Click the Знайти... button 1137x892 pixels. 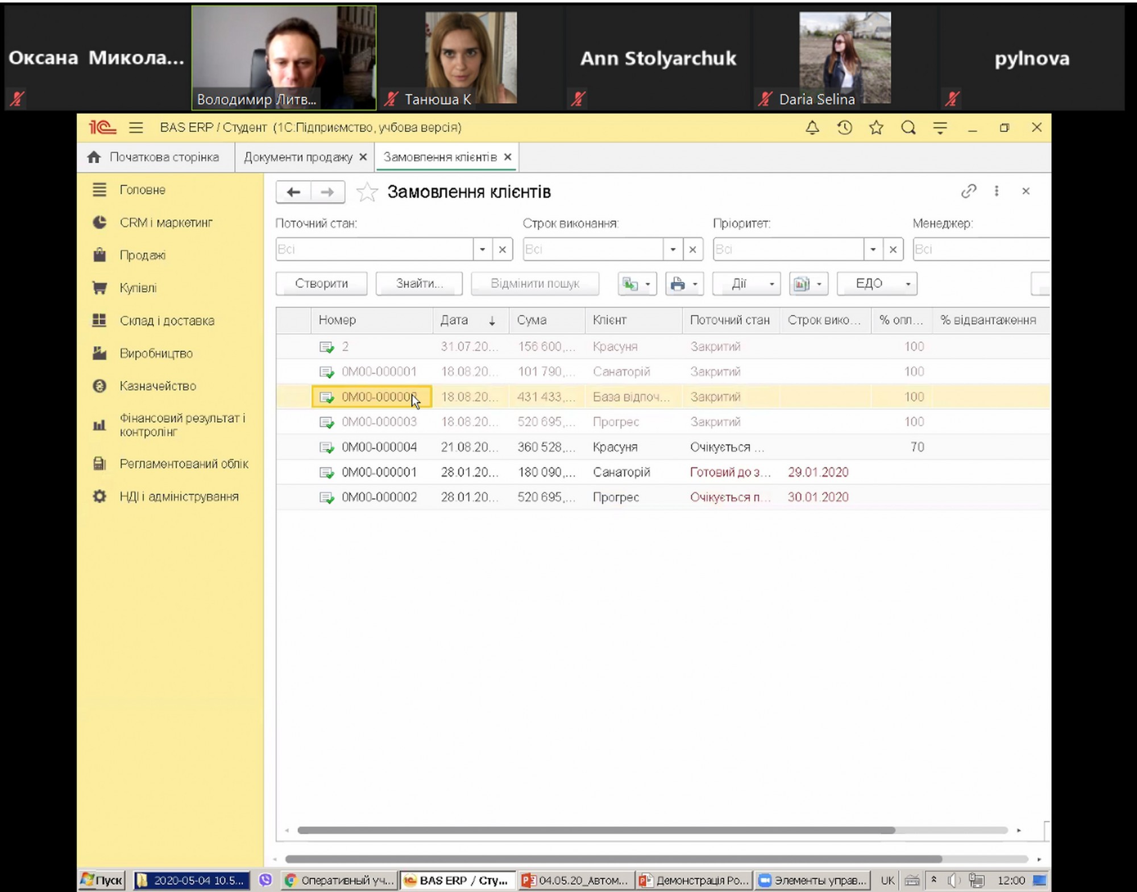pyautogui.click(x=419, y=283)
